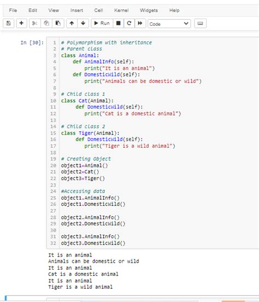This screenshot has width=259, height=302.
Task: Open the File menu
Action: pos(13,10)
